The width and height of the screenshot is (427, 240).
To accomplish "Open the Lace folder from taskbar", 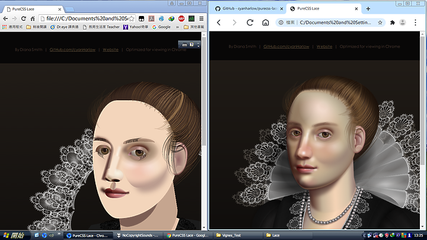I will [287, 235].
